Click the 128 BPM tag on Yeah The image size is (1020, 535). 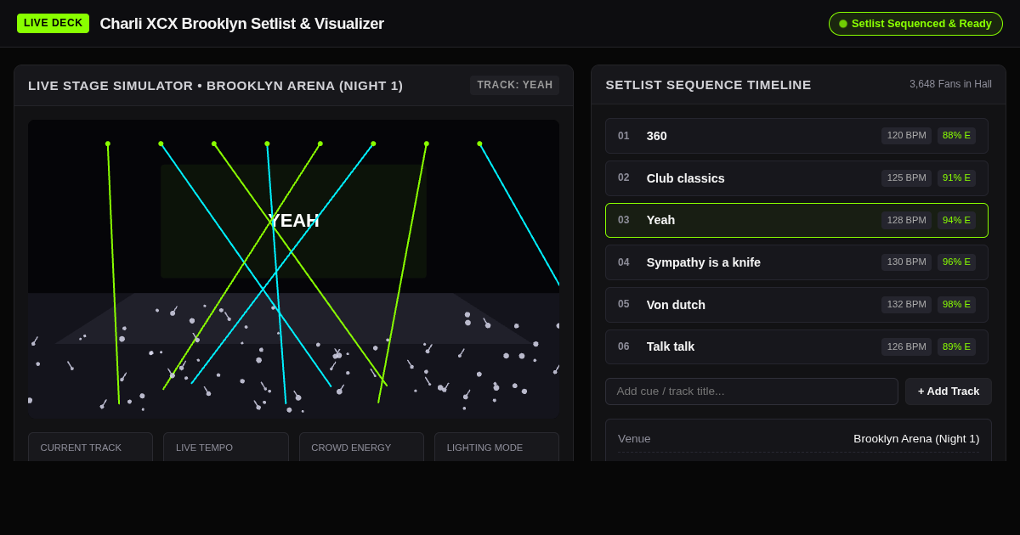click(906, 220)
